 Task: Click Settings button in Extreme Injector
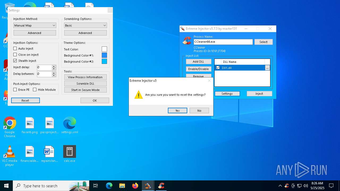click(x=227, y=94)
